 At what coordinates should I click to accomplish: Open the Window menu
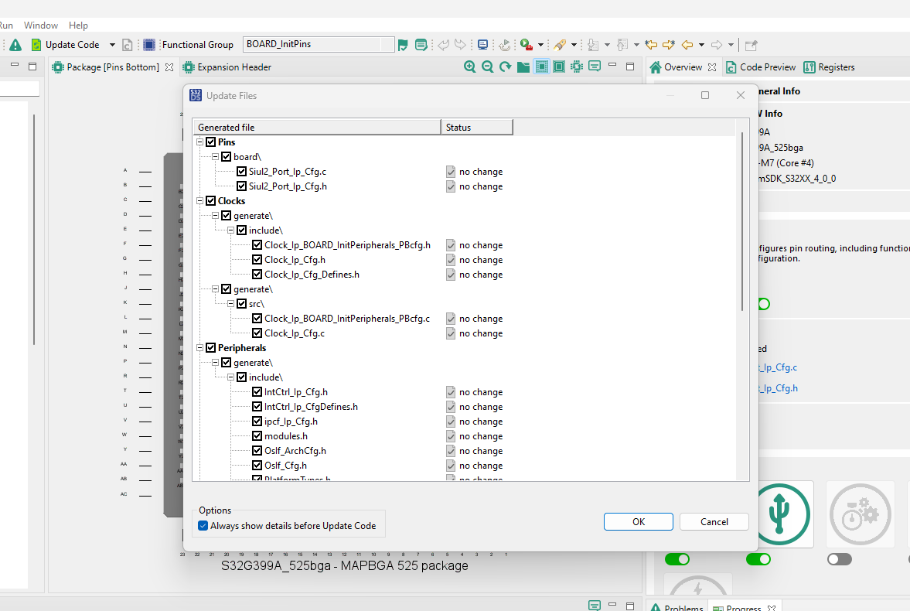tap(40, 25)
